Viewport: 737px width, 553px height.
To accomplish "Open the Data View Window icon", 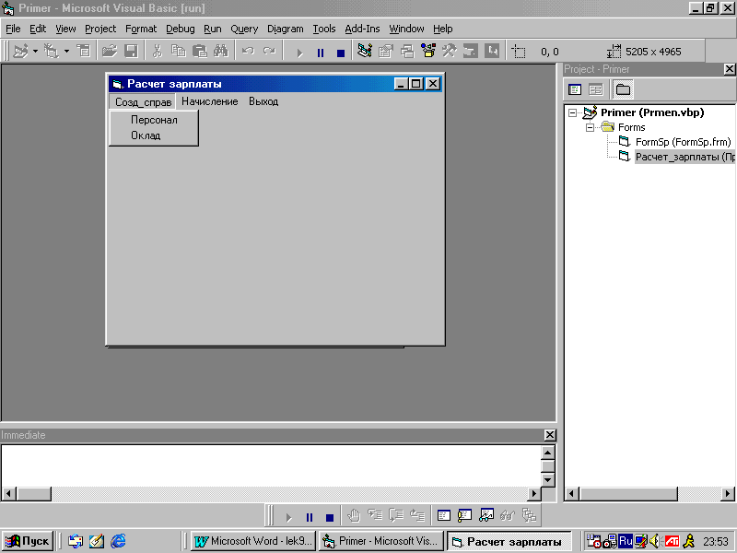I will click(x=471, y=51).
